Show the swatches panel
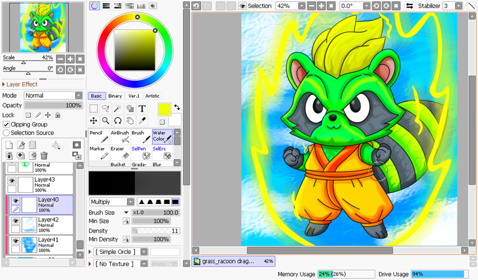 (141, 6)
